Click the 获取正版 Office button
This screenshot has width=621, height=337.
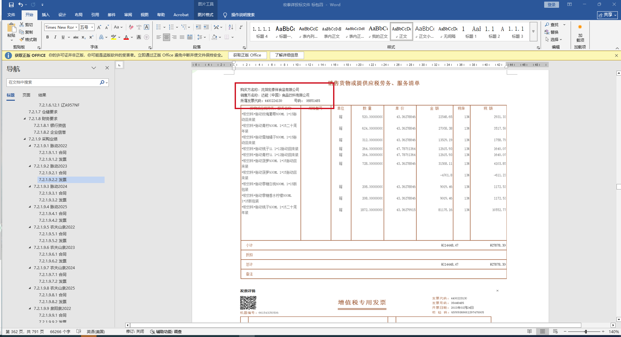247,55
